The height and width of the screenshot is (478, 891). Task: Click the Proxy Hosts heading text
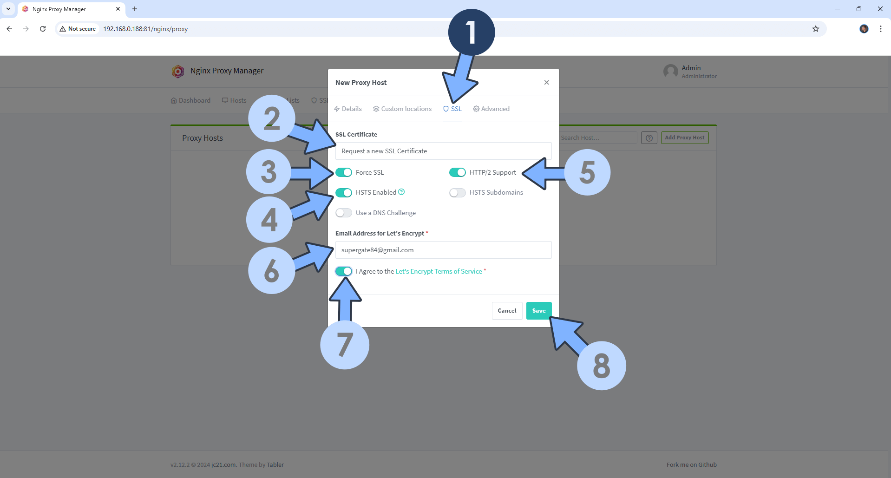(x=203, y=138)
